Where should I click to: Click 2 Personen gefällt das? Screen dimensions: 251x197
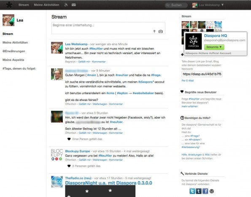click(86, 166)
